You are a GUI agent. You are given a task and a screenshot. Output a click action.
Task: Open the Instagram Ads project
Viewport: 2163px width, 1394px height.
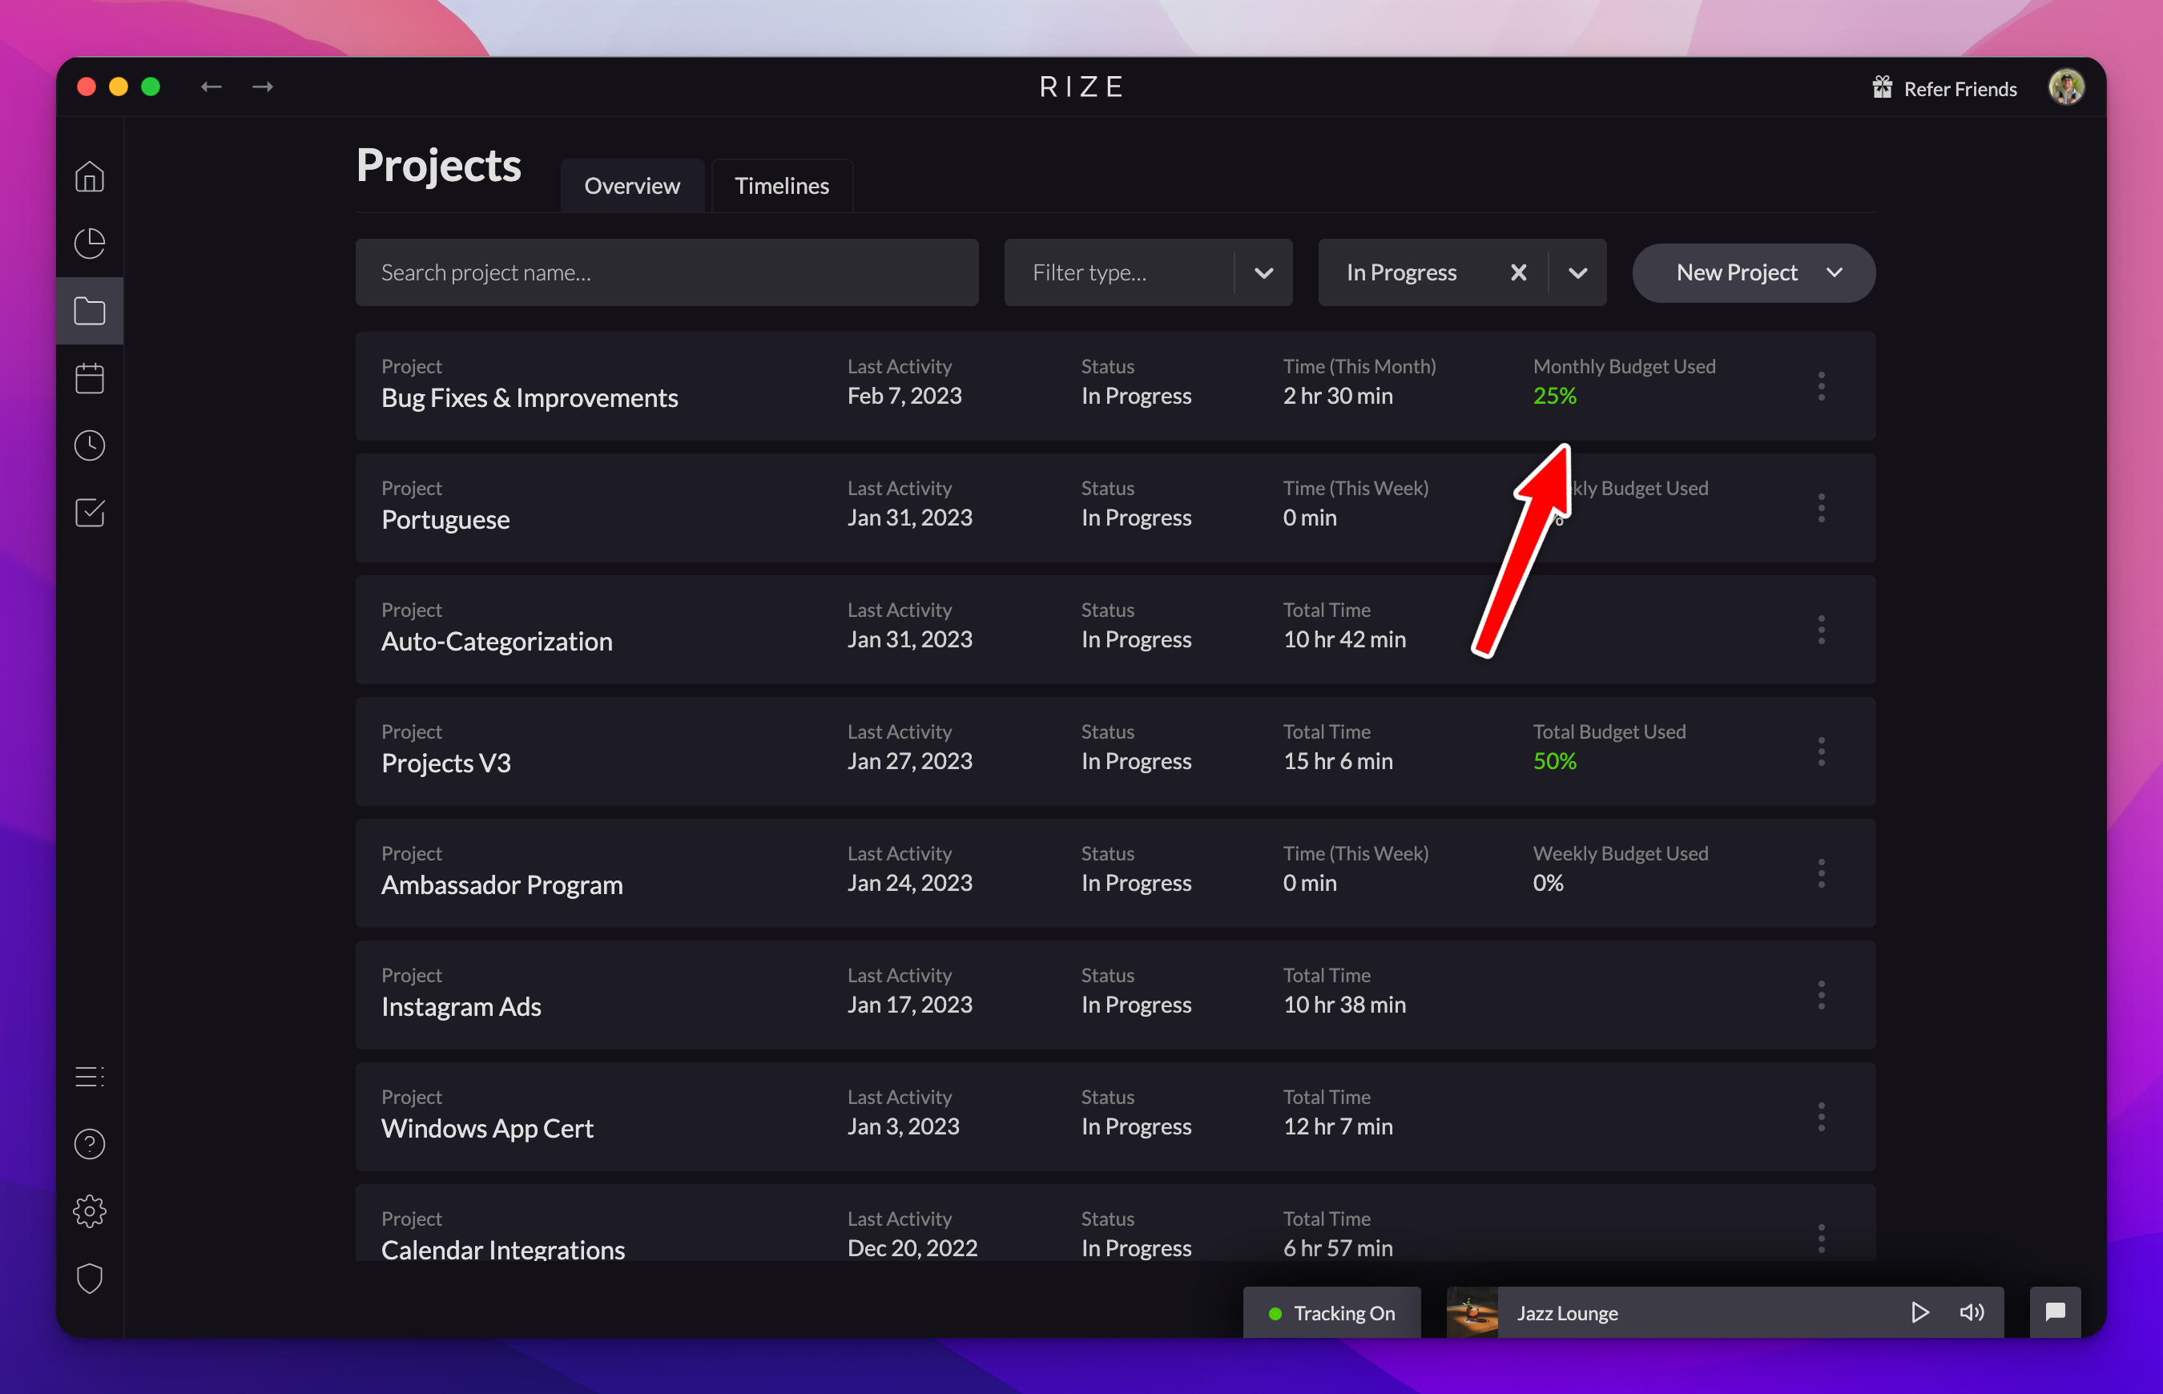(461, 1006)
